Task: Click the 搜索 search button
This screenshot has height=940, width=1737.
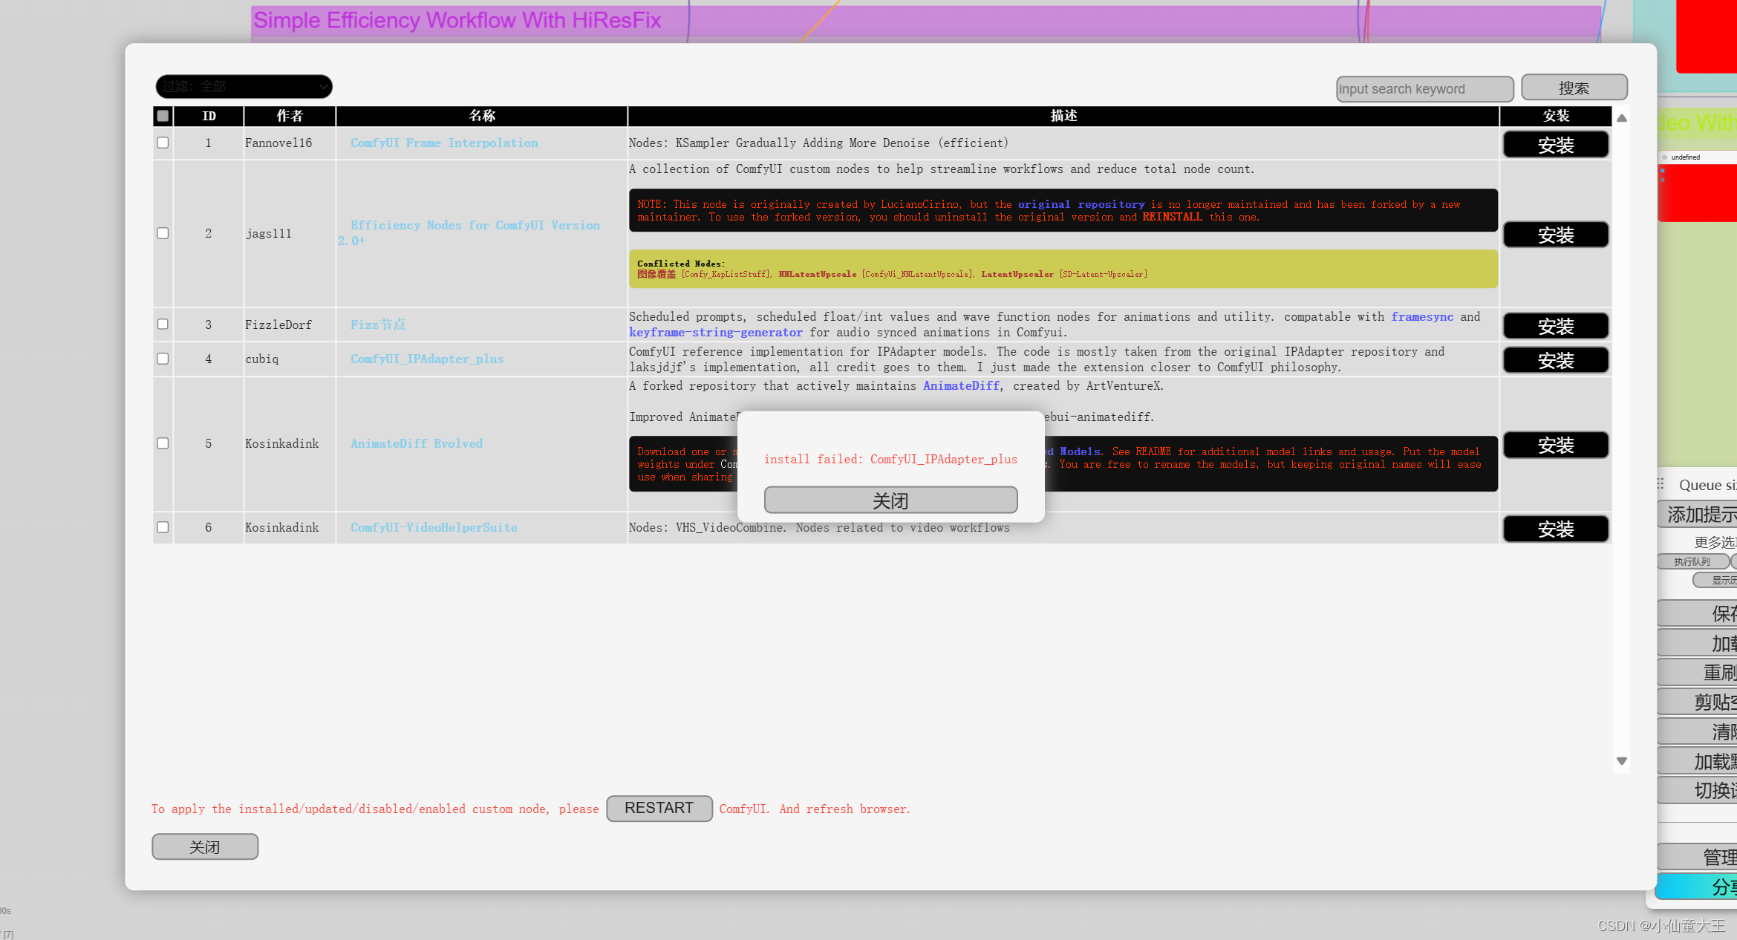Action: point(1574,88)
